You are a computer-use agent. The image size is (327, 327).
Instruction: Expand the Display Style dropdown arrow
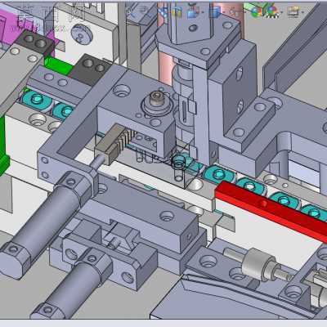[224, 12]
